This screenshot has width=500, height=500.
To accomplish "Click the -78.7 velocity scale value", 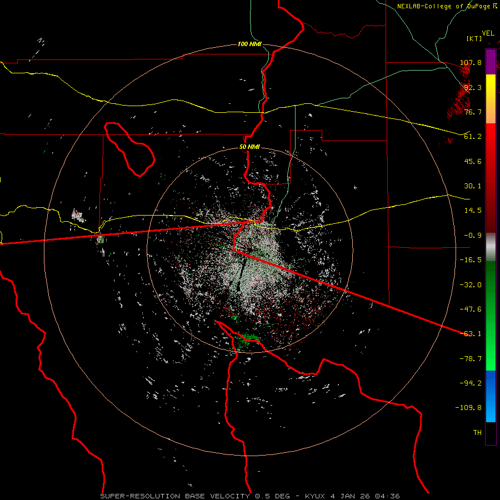I will [x=471, y=359].
